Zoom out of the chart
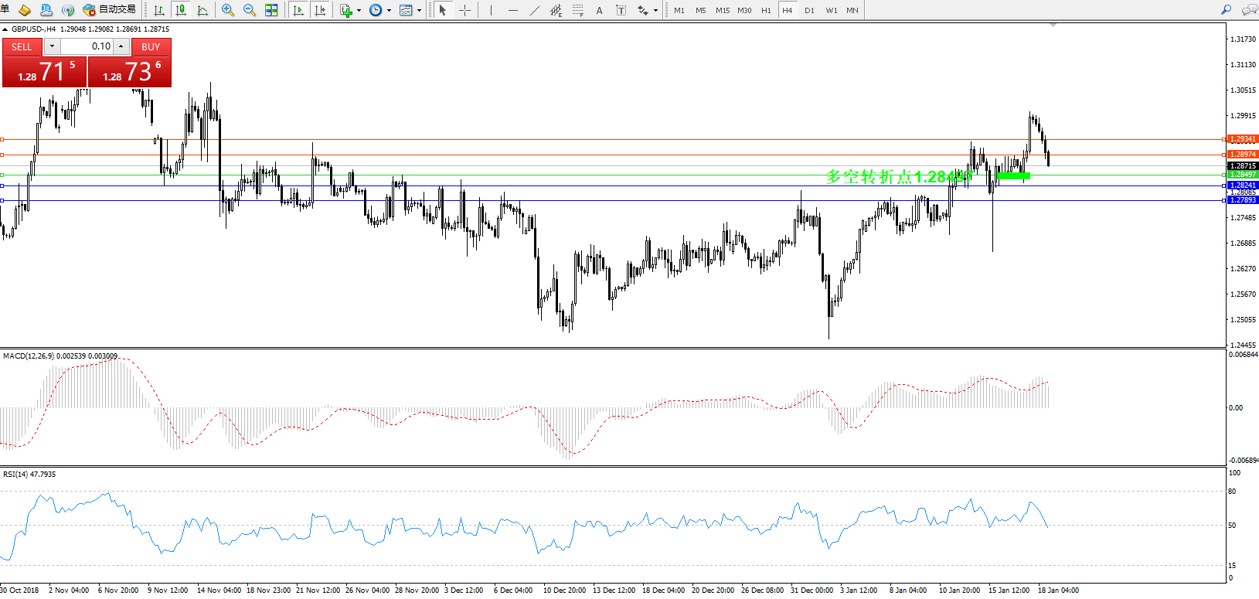 (250, 10)
